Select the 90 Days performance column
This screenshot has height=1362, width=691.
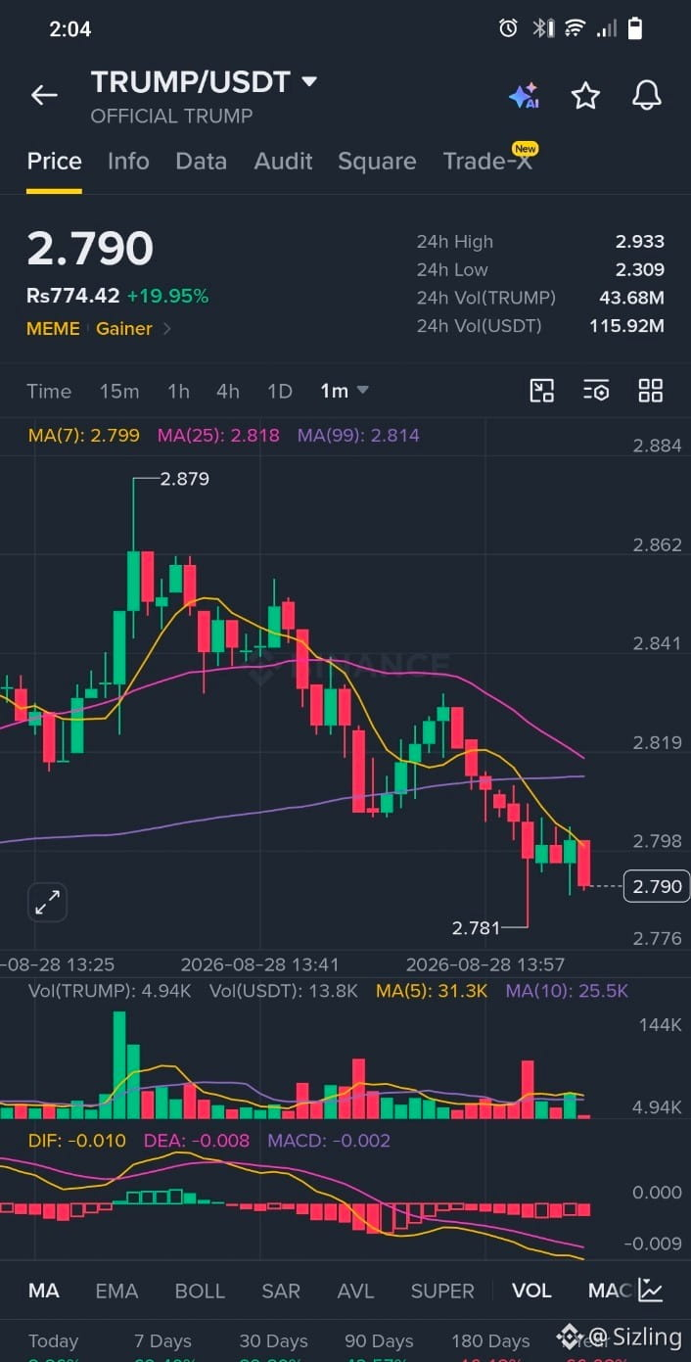(x=381, y=1341)
